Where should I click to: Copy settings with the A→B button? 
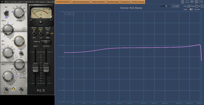(35, 2)
